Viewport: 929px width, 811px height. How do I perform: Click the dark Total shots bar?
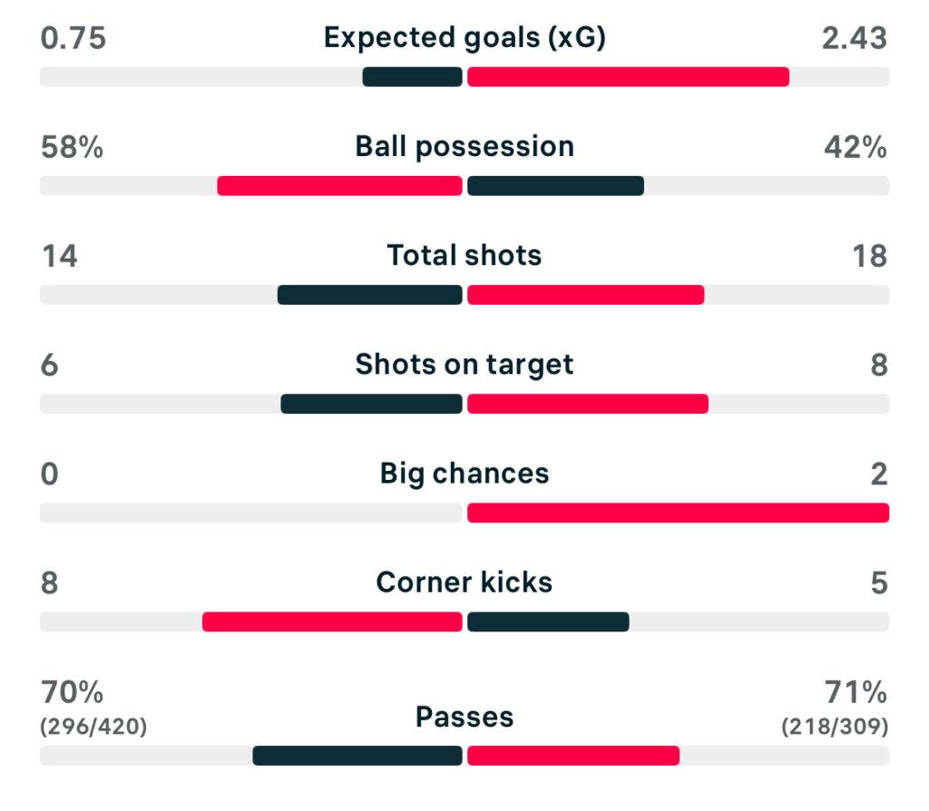pyautogui.click(x=370, y=295)
